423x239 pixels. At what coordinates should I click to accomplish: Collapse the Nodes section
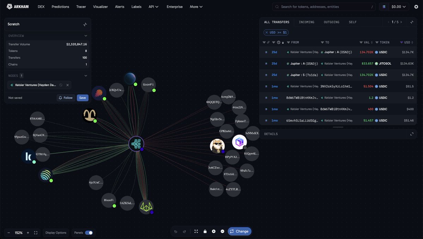86,76
